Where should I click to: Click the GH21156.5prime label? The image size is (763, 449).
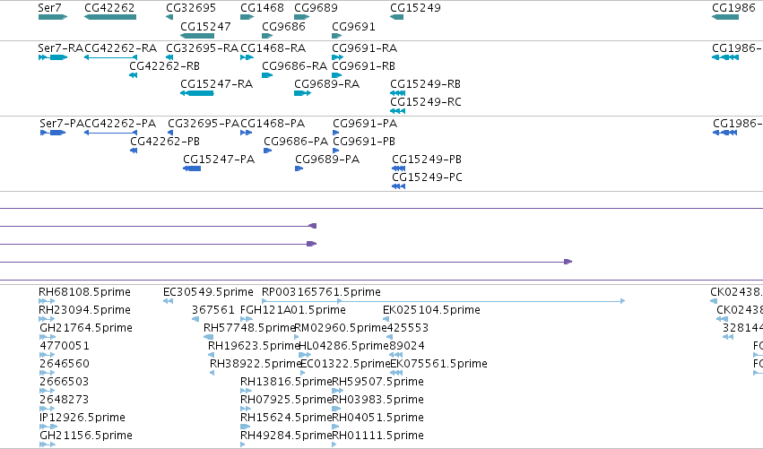(86, 436)
